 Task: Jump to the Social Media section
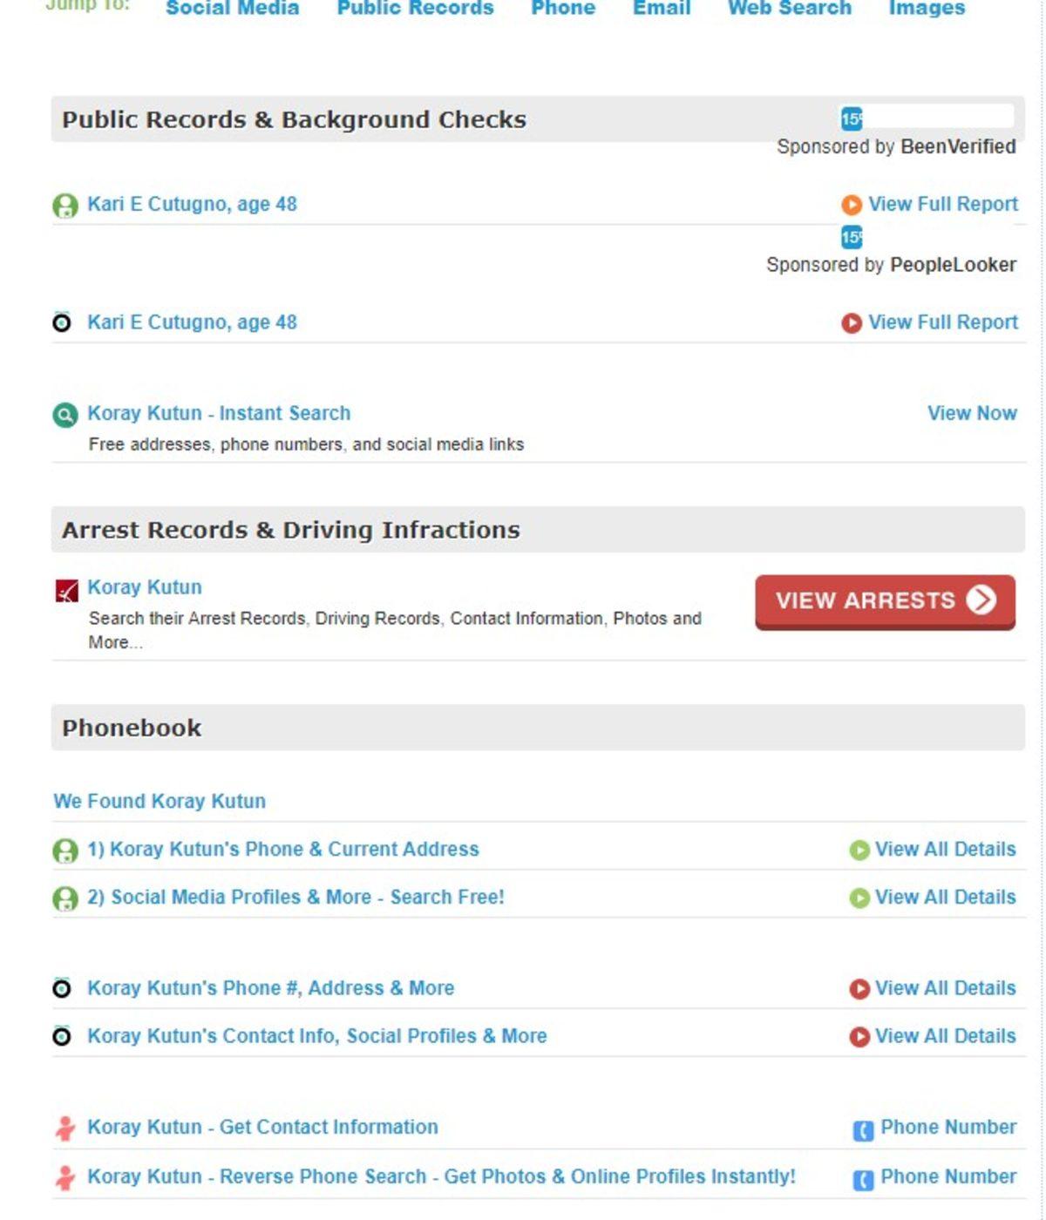tap(232, 8)
